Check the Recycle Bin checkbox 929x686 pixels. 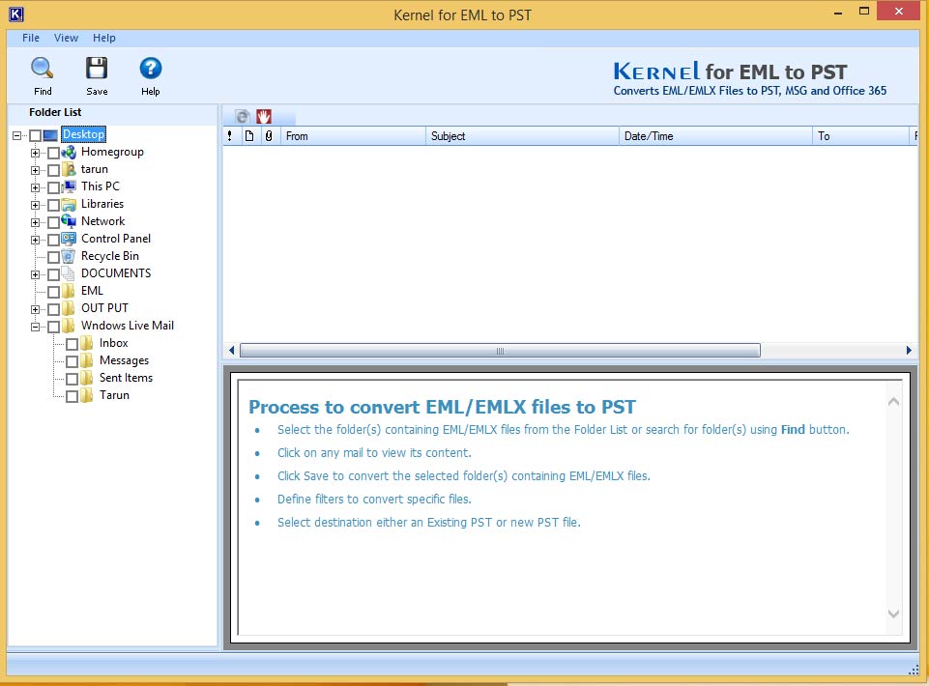53,257
